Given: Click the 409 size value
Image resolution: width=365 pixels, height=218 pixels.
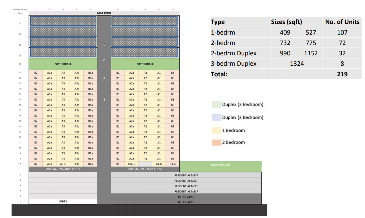Looking at the screenshot, I should [x=285, y=32].
